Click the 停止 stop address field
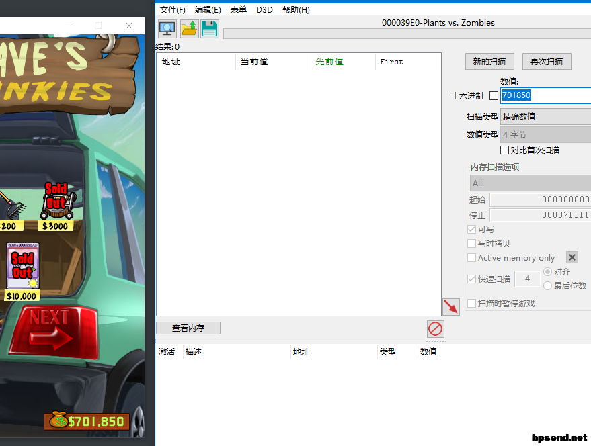 click(541, 215)
